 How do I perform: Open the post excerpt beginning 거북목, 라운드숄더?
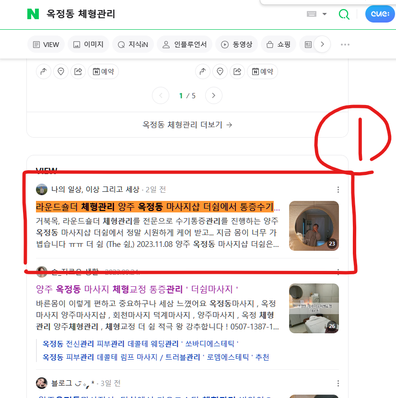pos(157,233)
